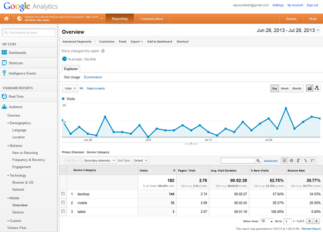Click the table search magnifier button

click(258, 161)
